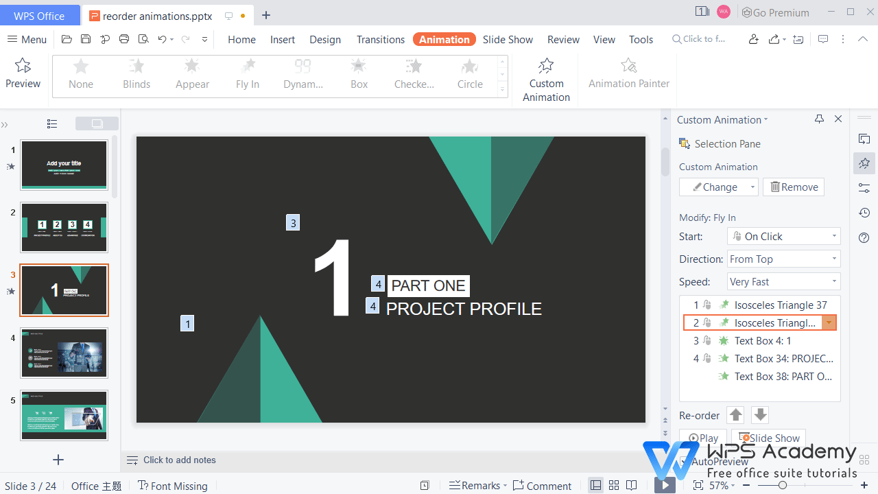Switch to the Transitions ribbon tab
The height and width of the screenshot is (494, 878).
[x=380, y=39]
